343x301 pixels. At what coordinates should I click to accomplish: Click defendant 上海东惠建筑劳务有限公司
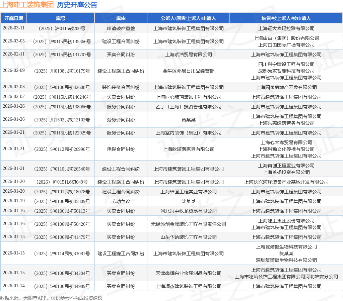point(286,123)
